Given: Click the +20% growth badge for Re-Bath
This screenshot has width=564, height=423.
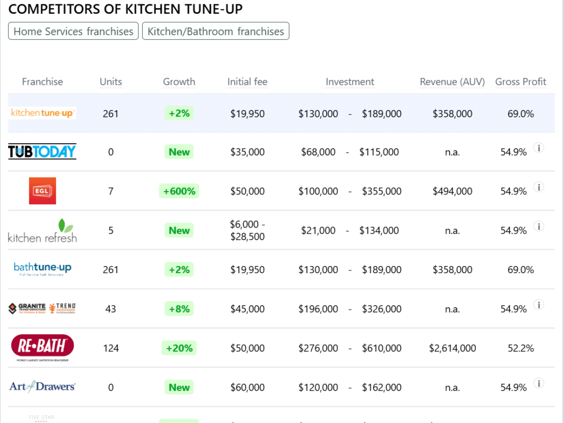Looking at the screenshot, I should click(179, 348).
